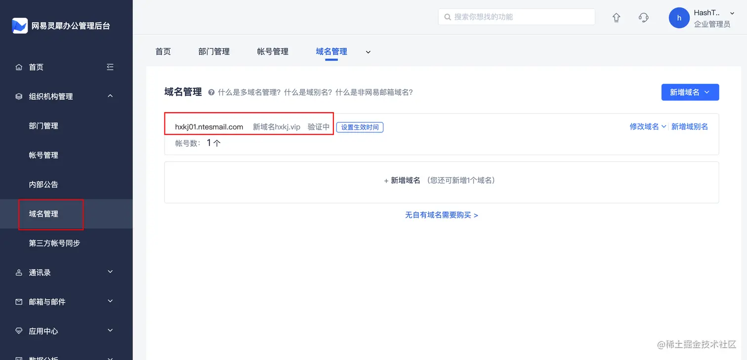Click the home icon in the sidebar
The image size is (747, 360).
19,67
